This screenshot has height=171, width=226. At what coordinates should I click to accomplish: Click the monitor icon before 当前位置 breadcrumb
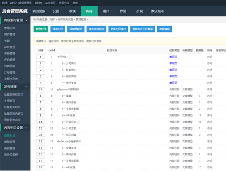tap(35, 19)
